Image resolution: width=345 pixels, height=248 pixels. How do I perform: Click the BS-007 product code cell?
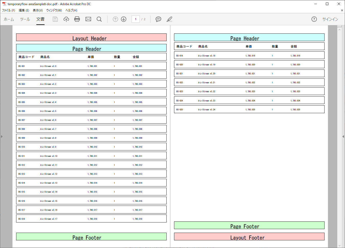point(21,120)
